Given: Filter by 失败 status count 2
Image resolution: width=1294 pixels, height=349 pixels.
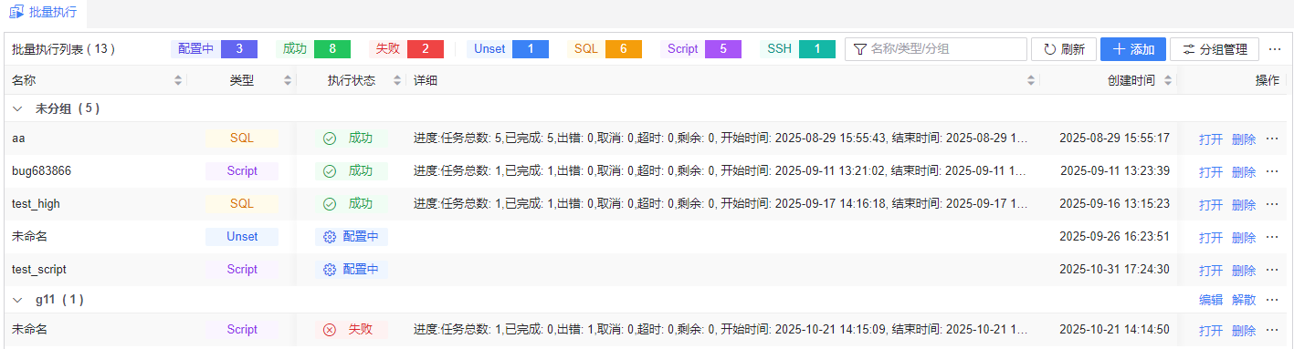Looking at the screenshot, I should pyautogui.click(x=406, y=49).
